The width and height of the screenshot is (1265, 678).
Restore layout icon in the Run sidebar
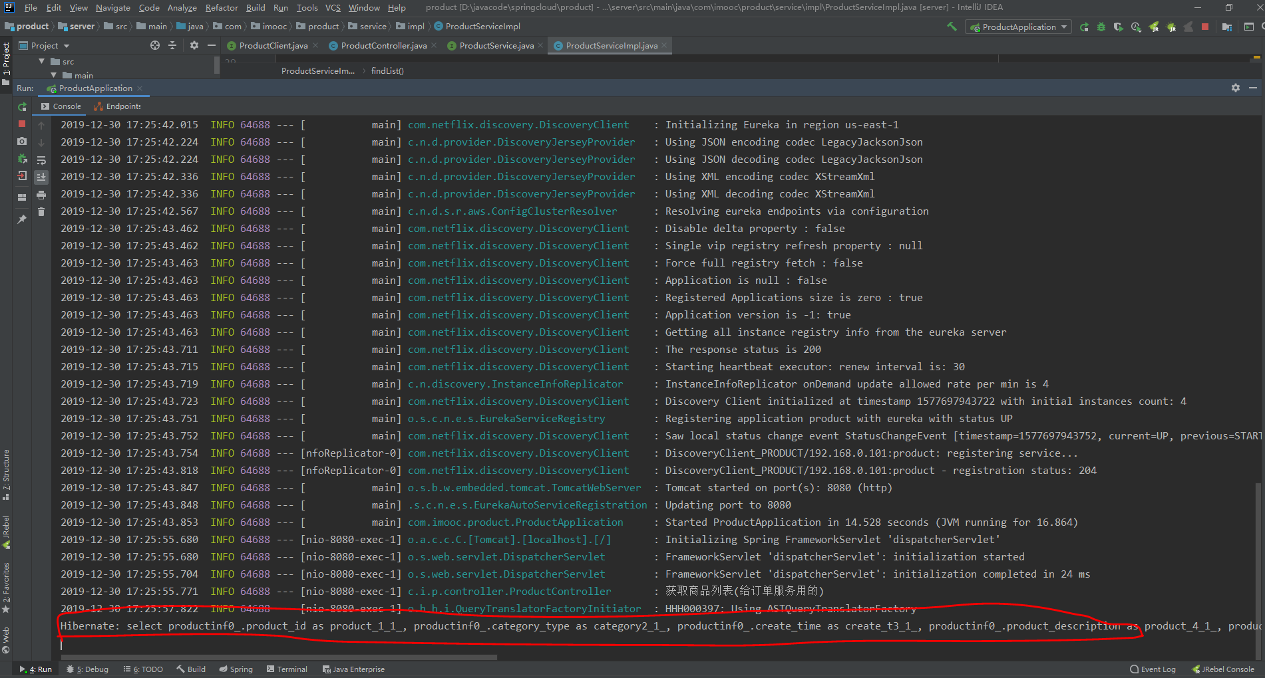22,197
